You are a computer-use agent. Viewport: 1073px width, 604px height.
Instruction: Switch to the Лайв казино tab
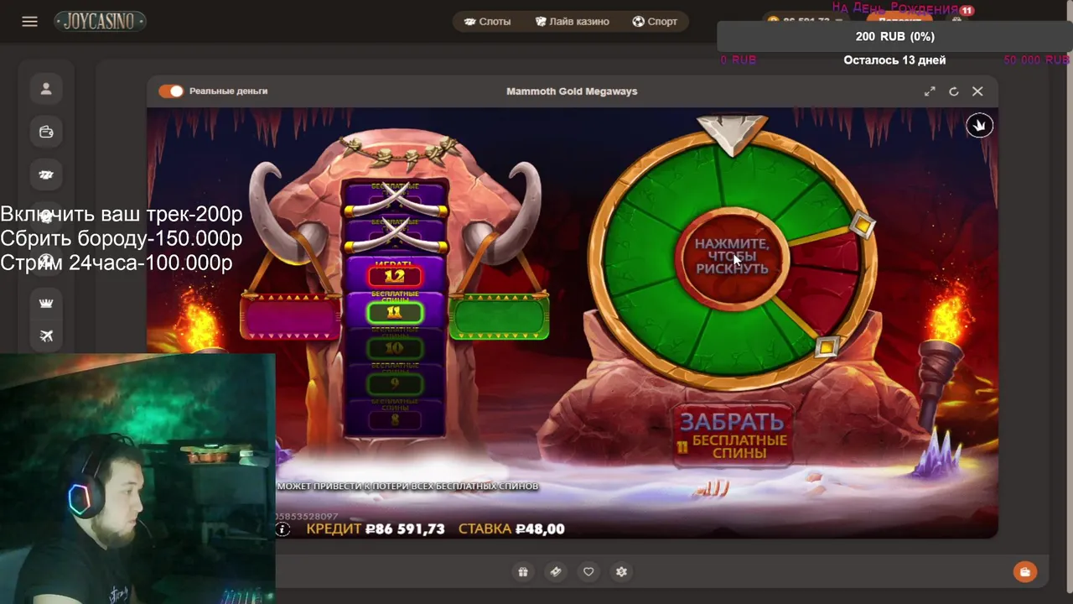click(573, 22)
